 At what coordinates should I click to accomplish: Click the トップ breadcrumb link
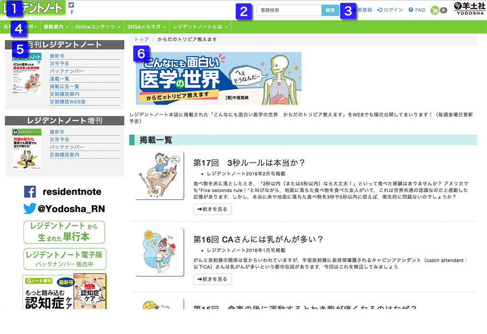(141, 39)
